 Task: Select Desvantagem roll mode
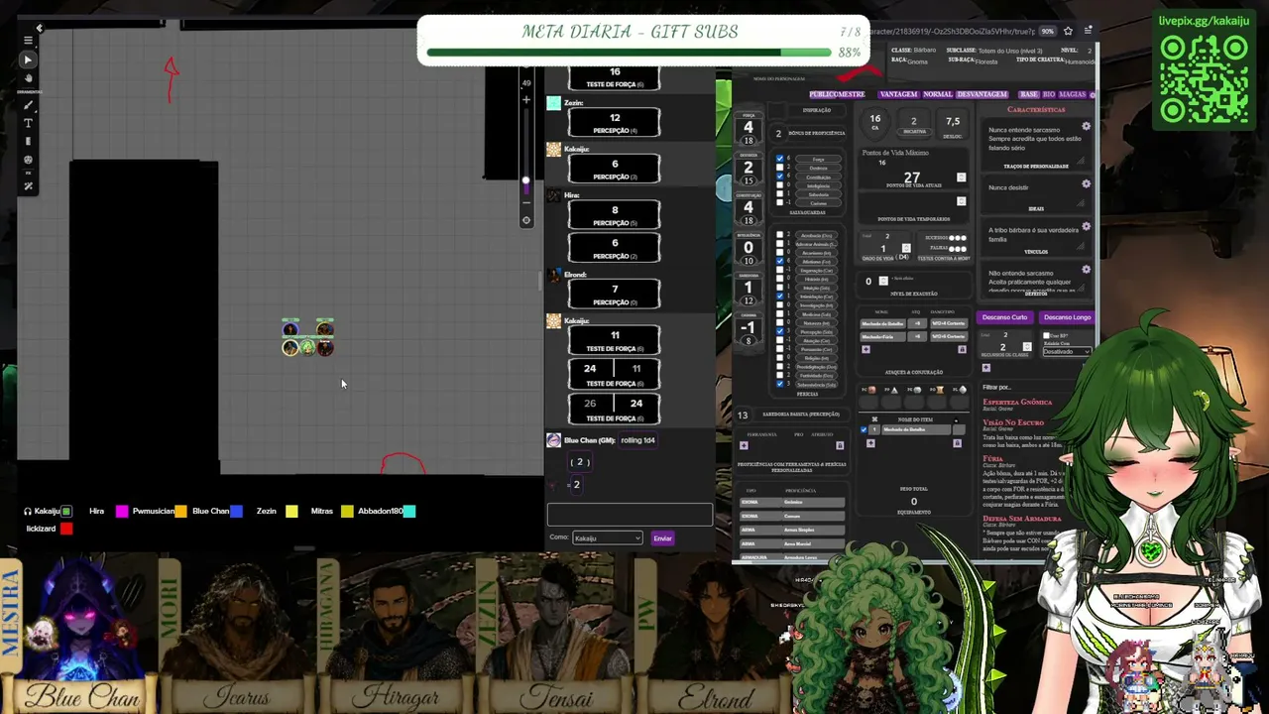click(982, 95)
